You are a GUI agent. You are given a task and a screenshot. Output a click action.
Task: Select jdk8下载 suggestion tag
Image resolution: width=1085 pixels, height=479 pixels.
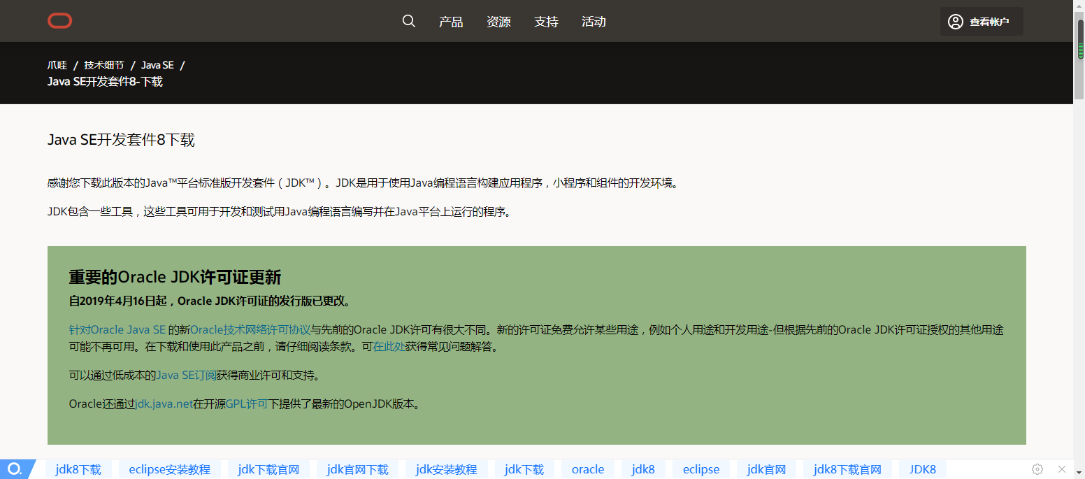pyautogui.click(x=78, y=469)
